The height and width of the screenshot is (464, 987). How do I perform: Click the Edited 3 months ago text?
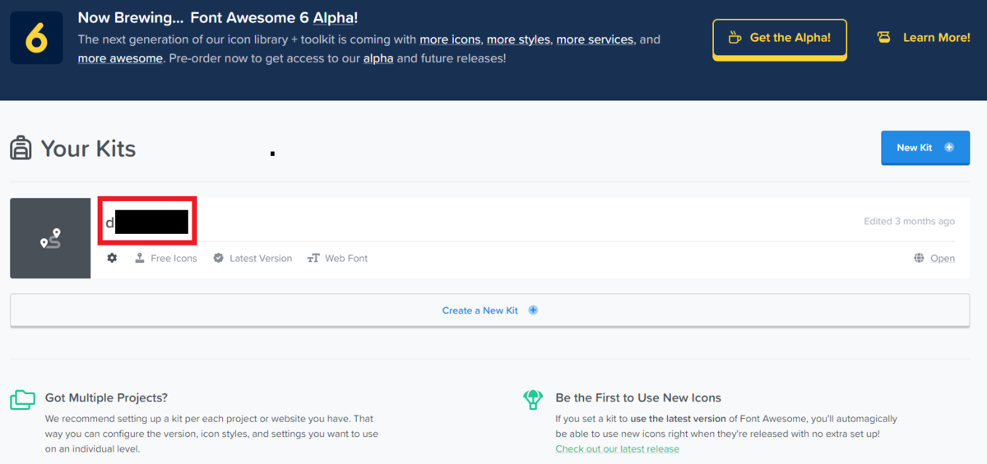point(909,221)
